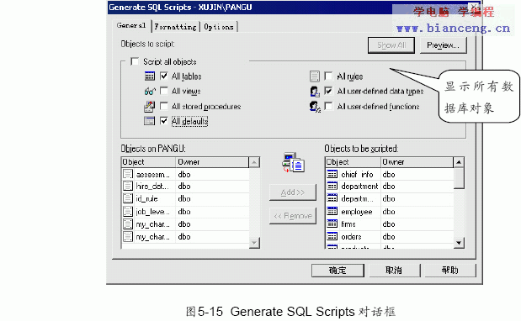Open help with 帮助 button

[450, 271]
